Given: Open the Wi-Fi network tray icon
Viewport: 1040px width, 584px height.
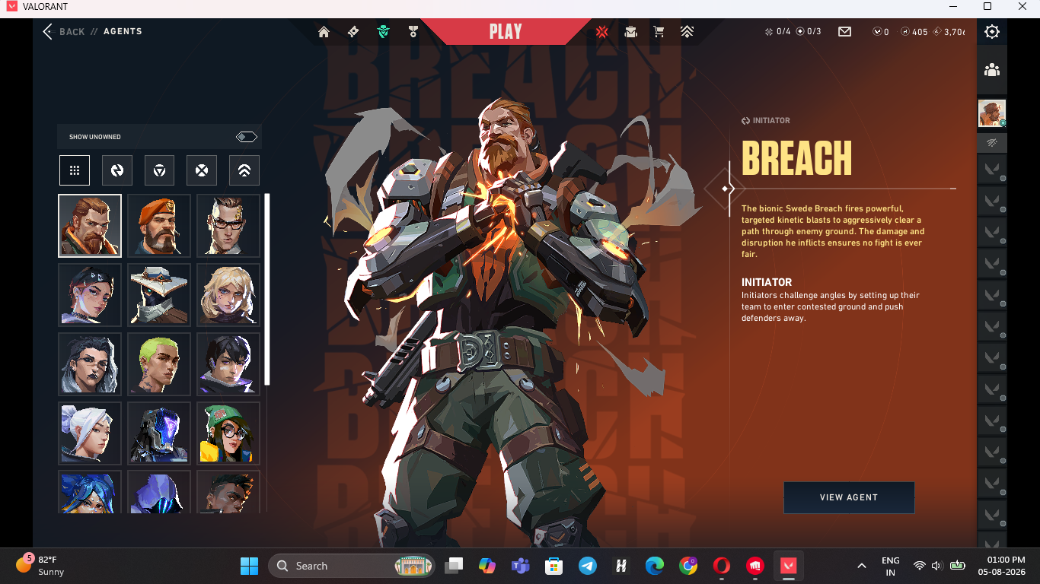Looking at the screenshot, I should pyautogui.click(x=920, y=566).
